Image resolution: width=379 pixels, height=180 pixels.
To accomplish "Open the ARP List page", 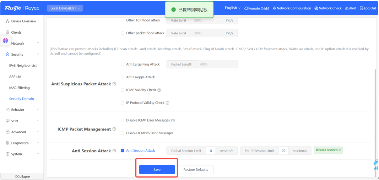I will pyautogui.click(x=15, y=77).
